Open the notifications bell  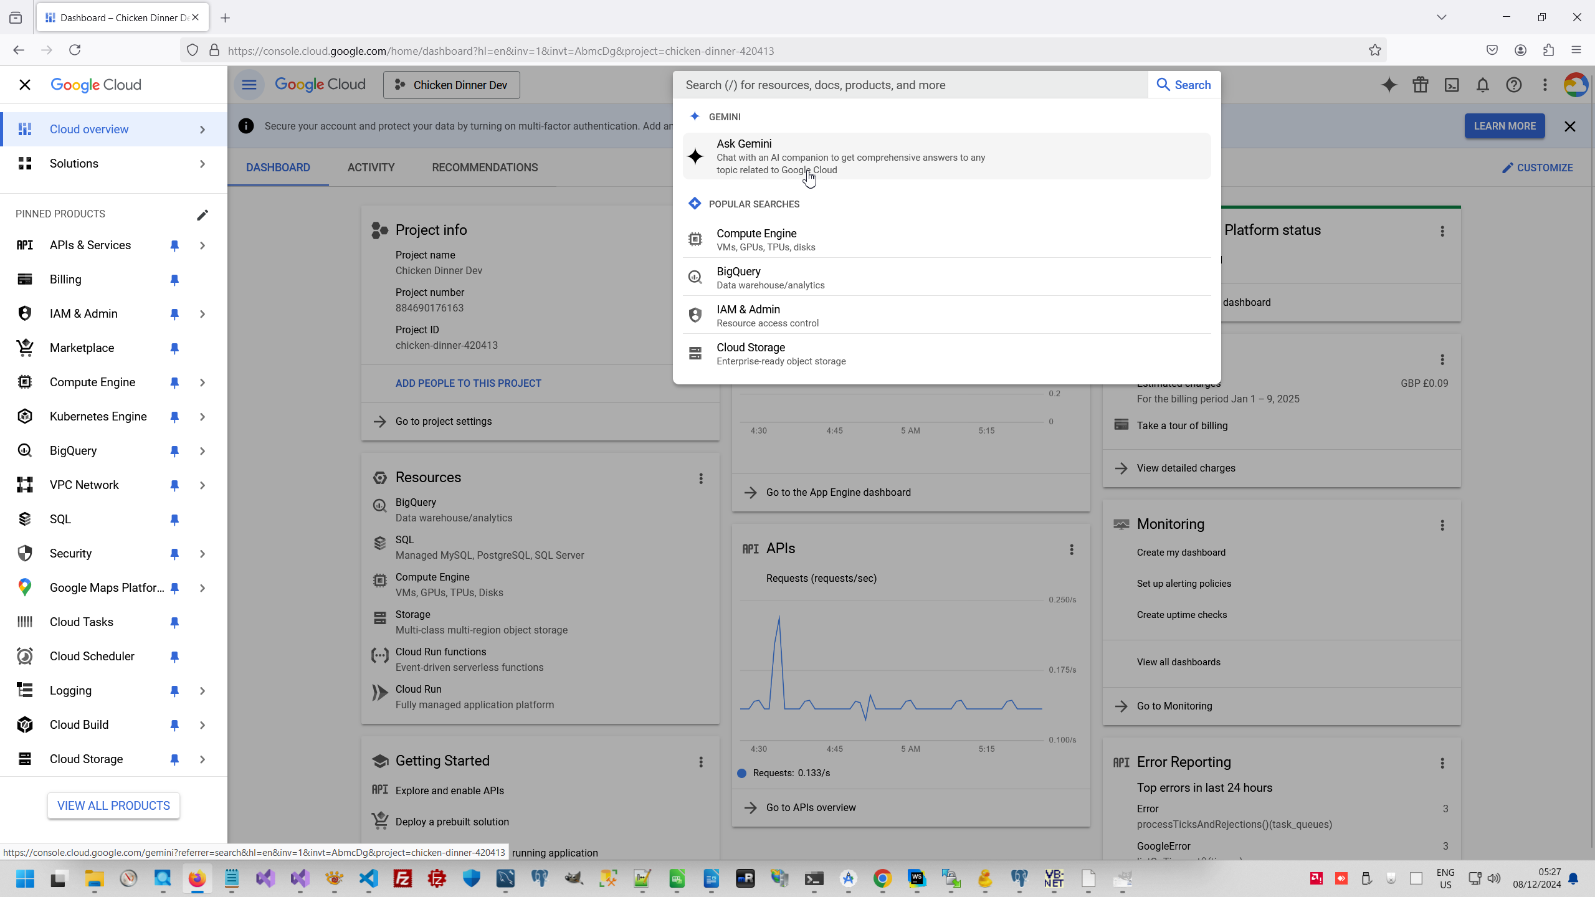point(1483,85)
